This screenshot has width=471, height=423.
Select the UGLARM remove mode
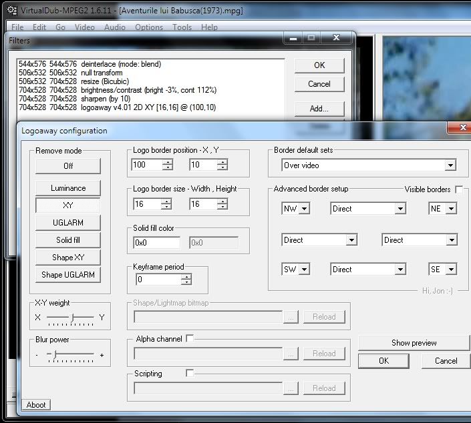coord(67,223)
